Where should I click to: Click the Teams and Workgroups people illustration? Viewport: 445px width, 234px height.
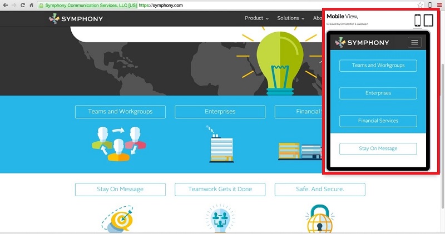[x=119, y=144]
